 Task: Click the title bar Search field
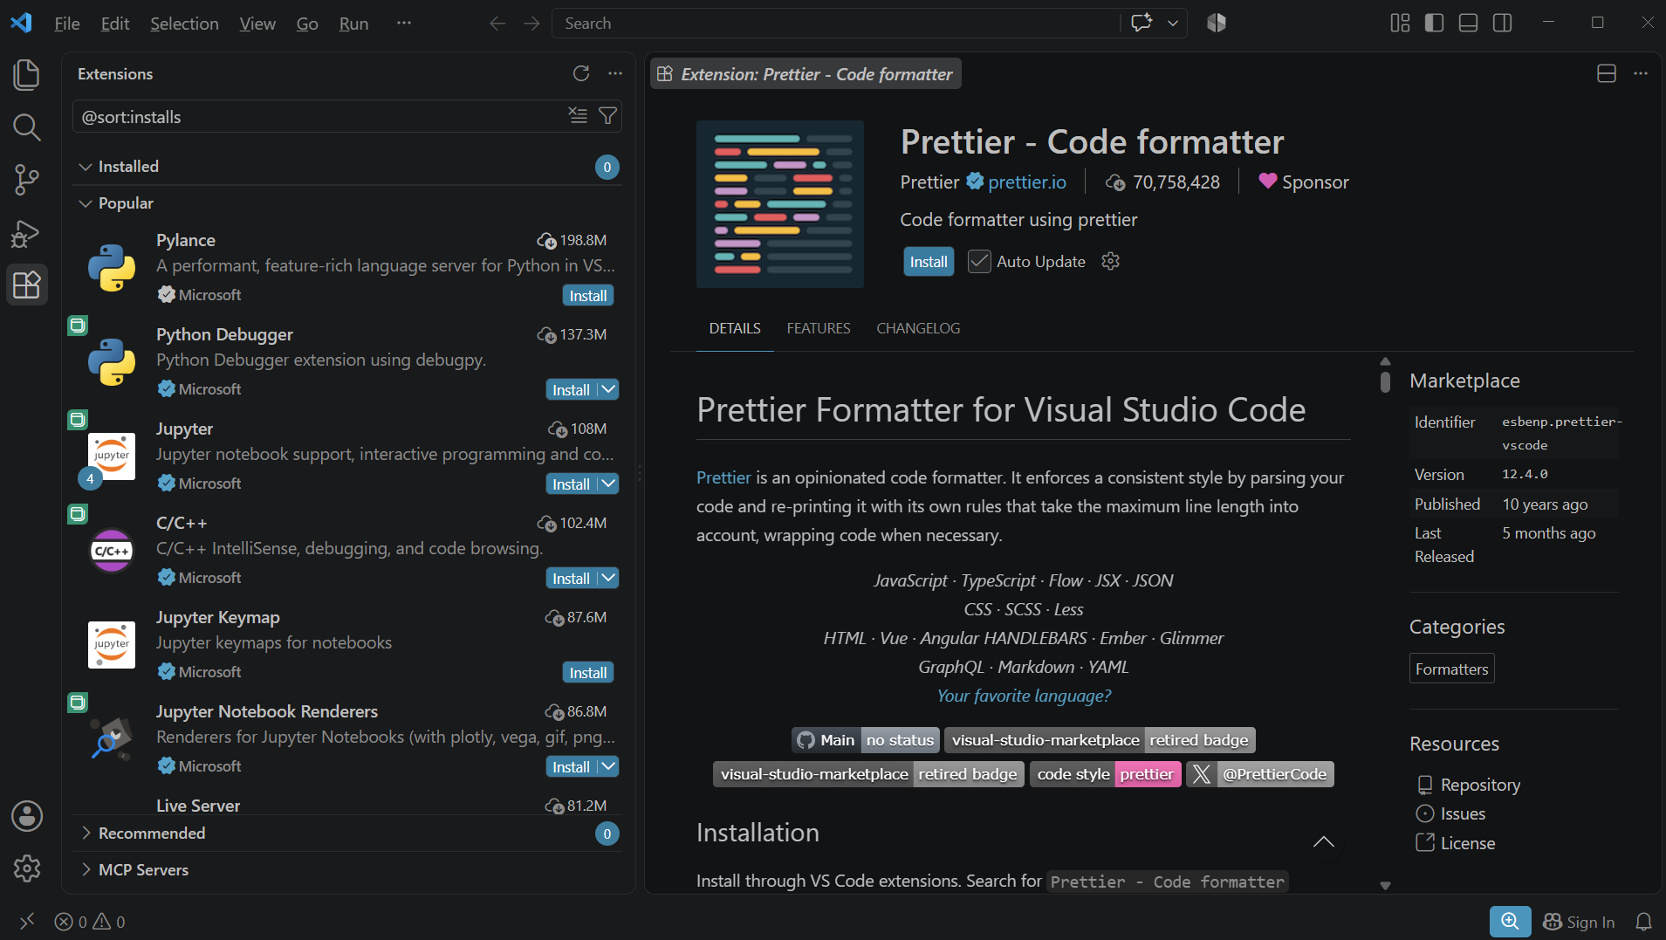pos(835,24)
